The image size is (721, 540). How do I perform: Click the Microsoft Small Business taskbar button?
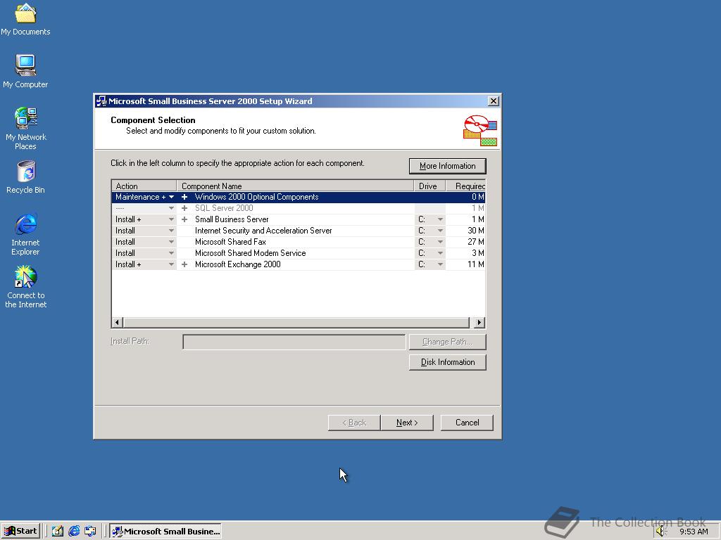165,531
